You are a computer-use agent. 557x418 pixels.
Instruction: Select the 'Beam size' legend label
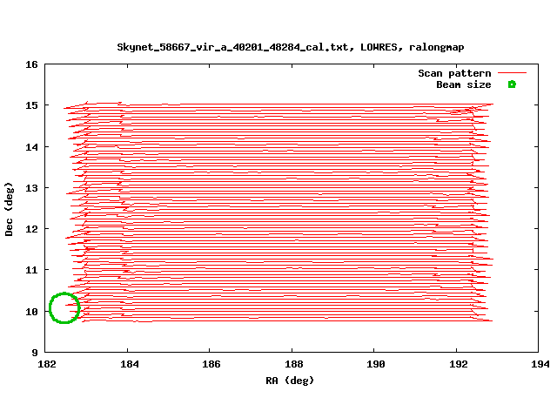pyautogui.click(x=464, y=84)
